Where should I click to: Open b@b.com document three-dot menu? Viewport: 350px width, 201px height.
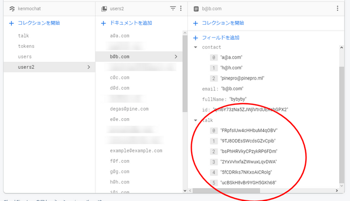[338, 9]
